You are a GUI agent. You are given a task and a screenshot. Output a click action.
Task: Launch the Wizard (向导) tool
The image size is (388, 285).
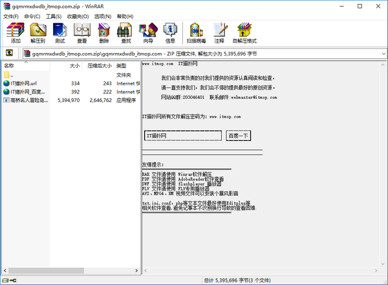pyautogui.click(x=148, y=33)
